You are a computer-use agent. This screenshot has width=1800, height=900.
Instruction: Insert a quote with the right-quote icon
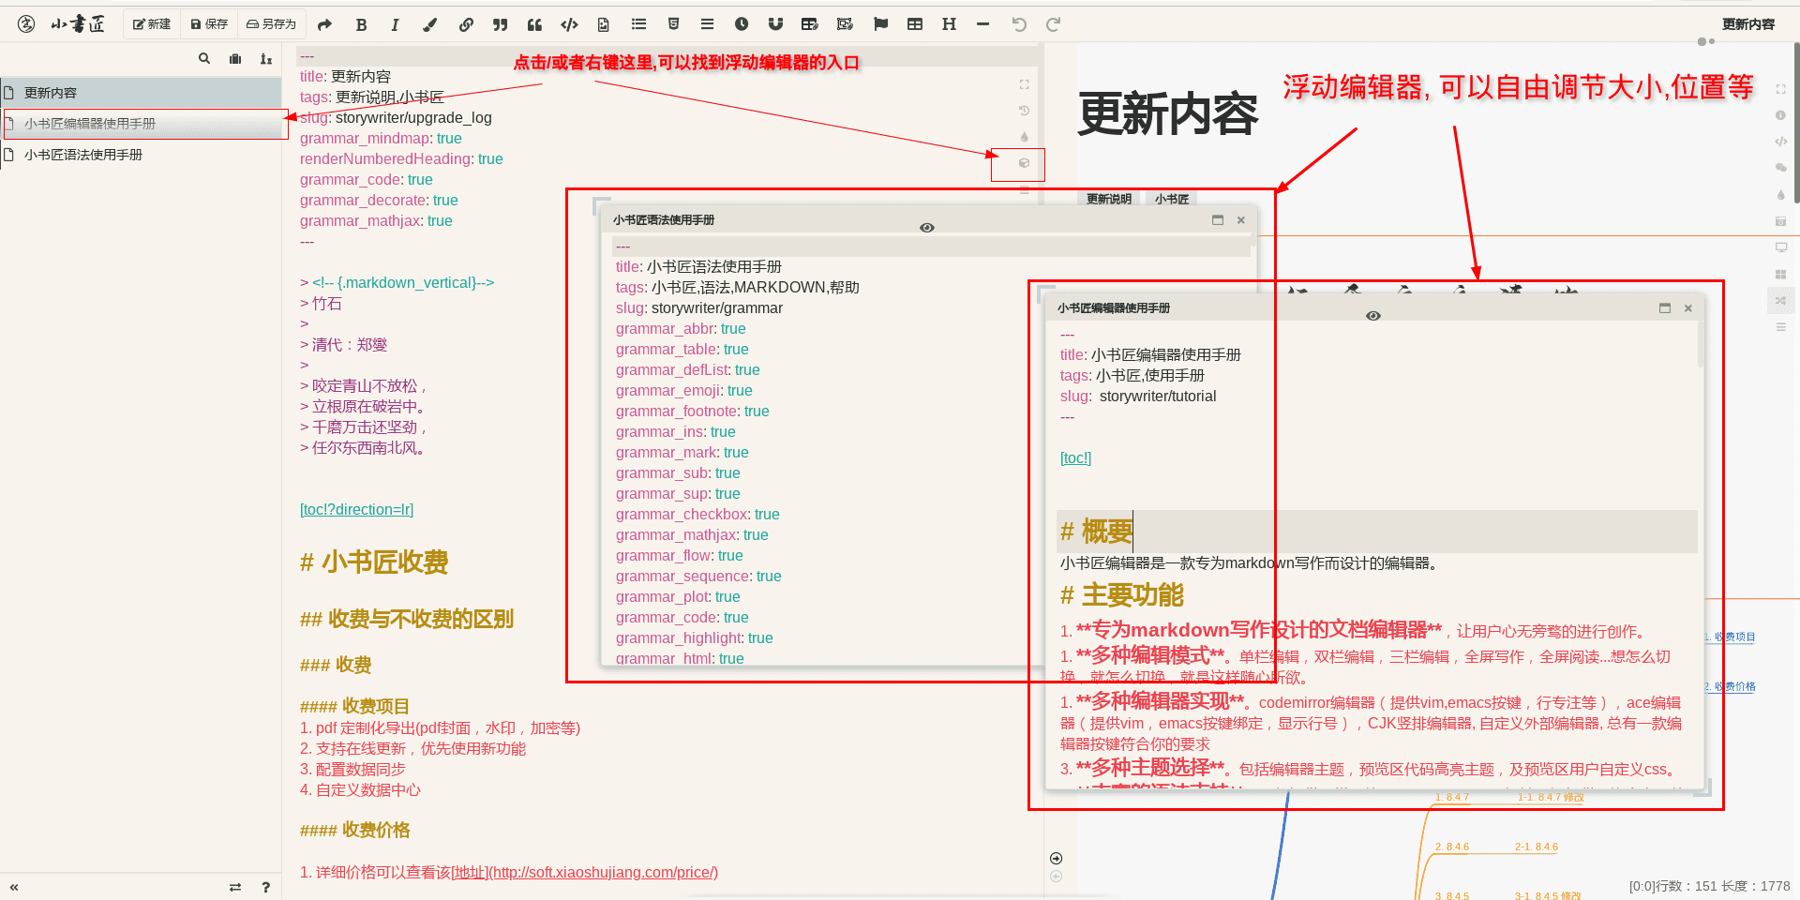[x=501, y=25]
